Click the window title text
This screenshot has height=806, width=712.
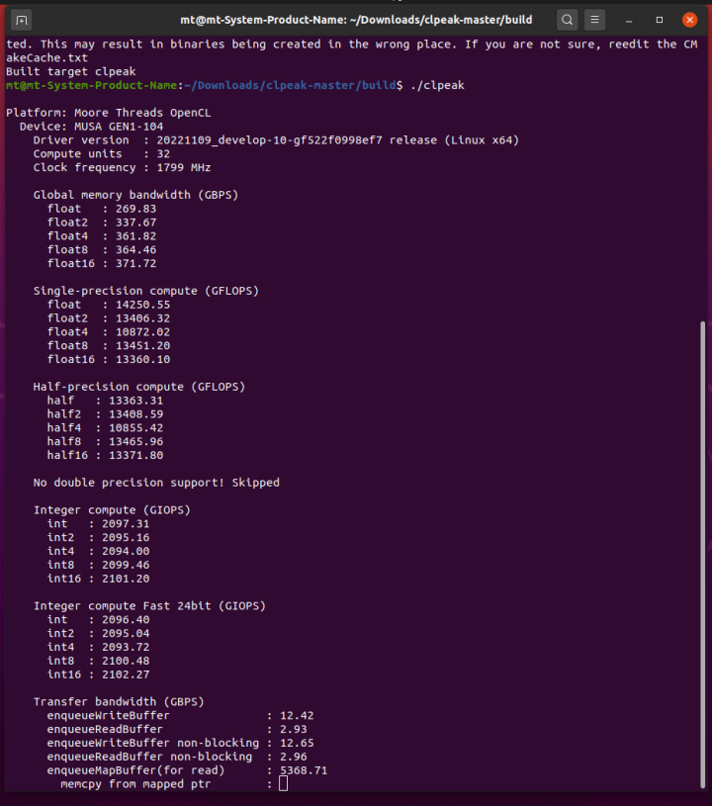point(356,20)
